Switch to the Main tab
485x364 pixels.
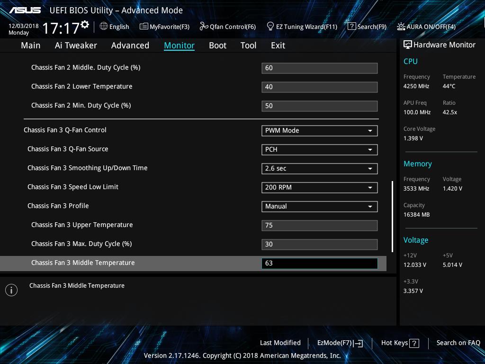31,45
